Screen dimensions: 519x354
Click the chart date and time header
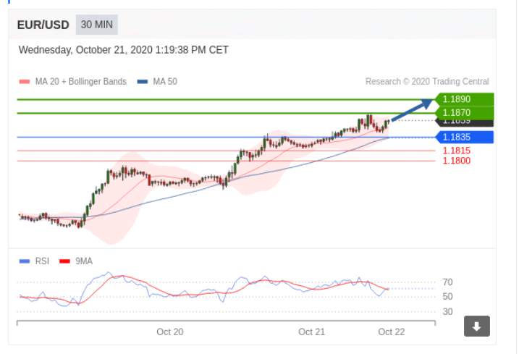pos(124,50)
